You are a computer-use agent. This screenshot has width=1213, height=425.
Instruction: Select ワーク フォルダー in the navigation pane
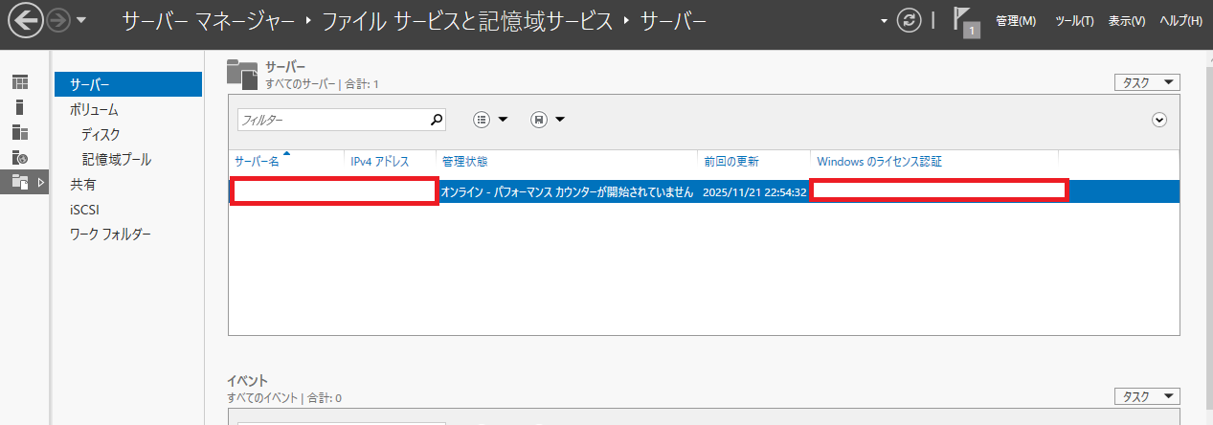pyautogui.click(x=110, y=235)
